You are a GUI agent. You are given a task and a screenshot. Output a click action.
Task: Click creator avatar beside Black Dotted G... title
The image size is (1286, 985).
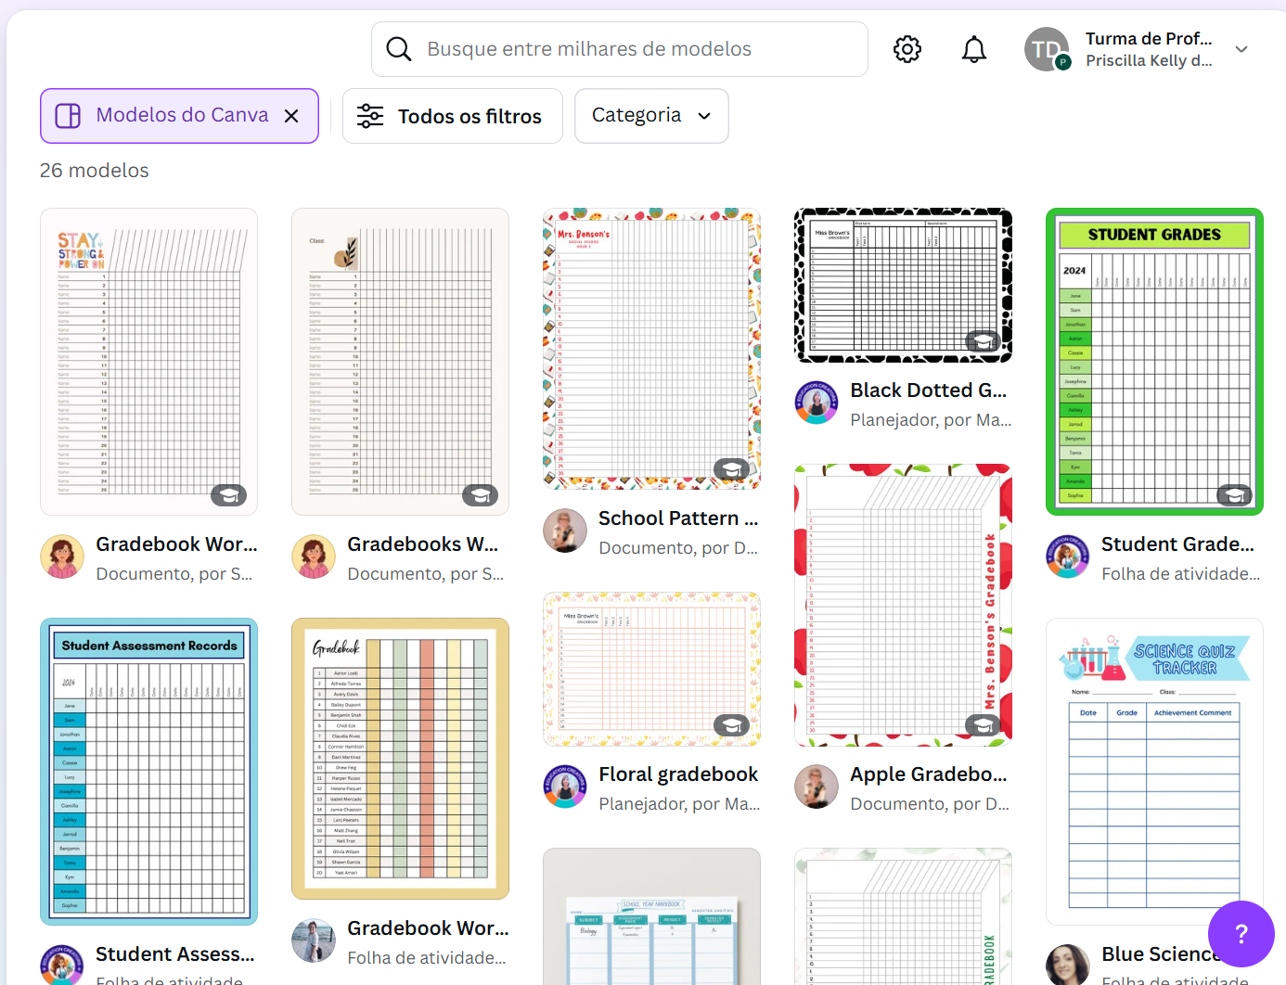[x=817, y=403]
